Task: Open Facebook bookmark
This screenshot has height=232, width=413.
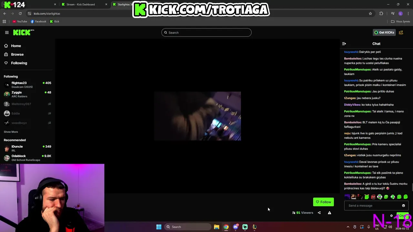Action: (38, 22)
